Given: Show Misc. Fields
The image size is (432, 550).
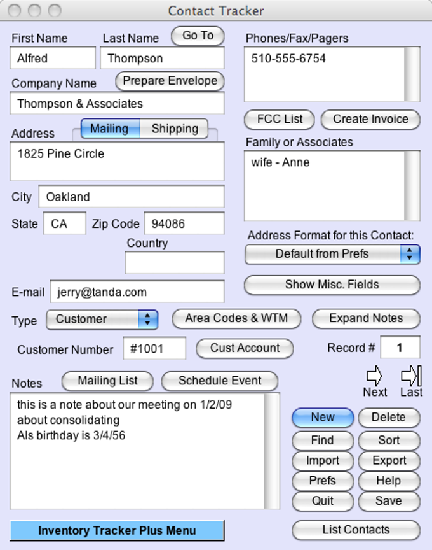Looking at the screenshot, I should 332,285.
